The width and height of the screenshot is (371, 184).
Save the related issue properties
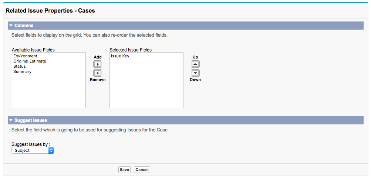pyautogui.click(x=124, y=170)
